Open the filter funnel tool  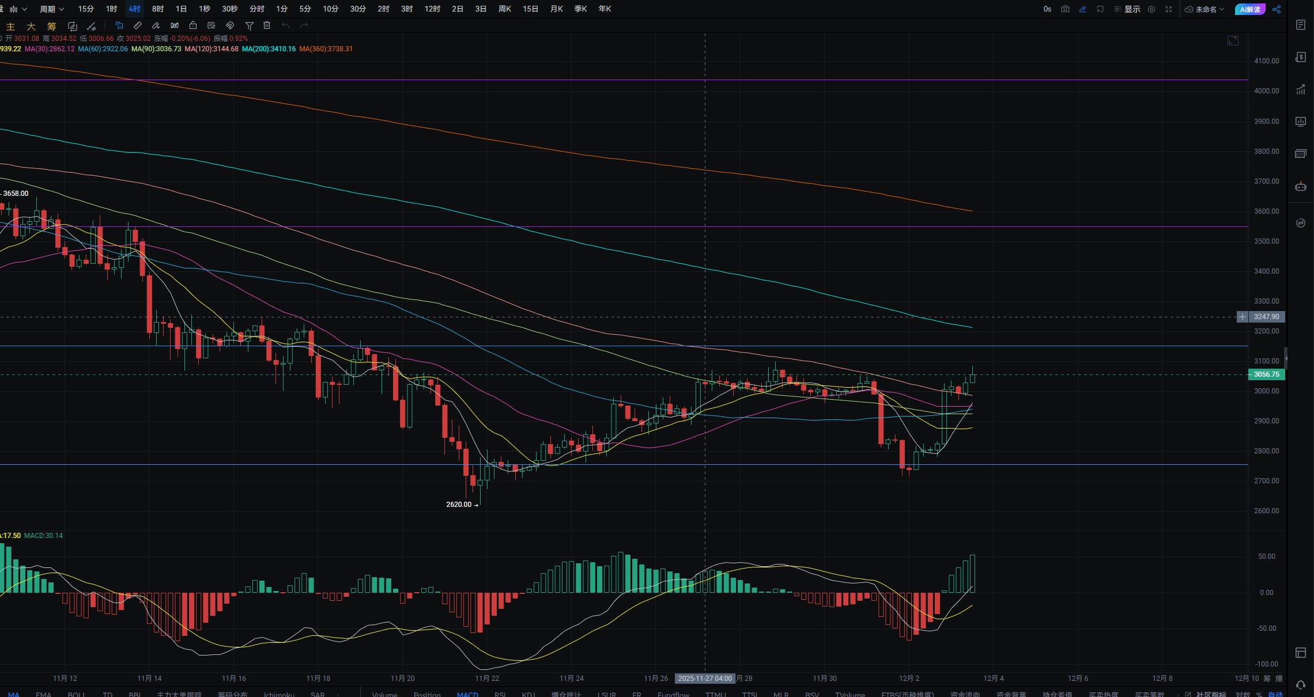click(x=250, y=25)
